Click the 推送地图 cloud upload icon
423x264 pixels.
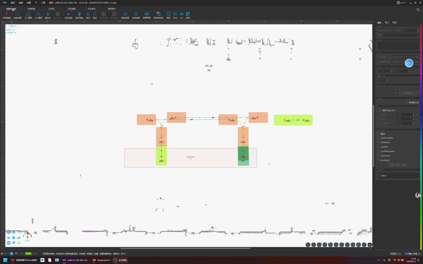pos(125,14)
